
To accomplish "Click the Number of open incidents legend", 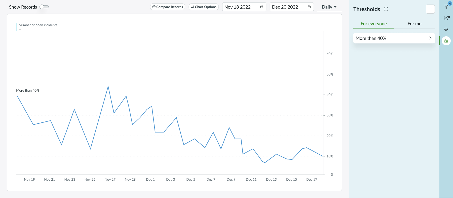I will [38, 25].
